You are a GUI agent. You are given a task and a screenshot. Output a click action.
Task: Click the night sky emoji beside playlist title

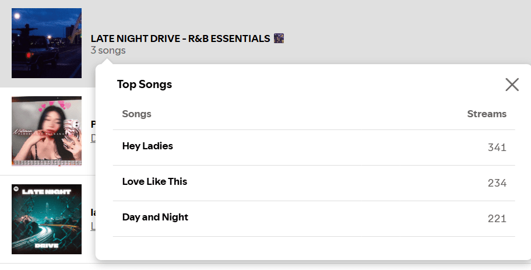click(279, 38)
